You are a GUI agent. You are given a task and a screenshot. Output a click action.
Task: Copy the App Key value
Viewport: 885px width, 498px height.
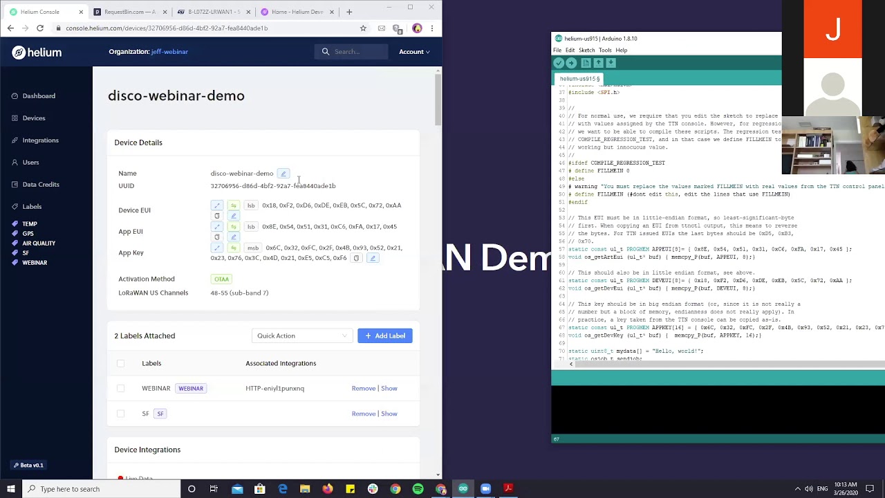pos(356,258)
